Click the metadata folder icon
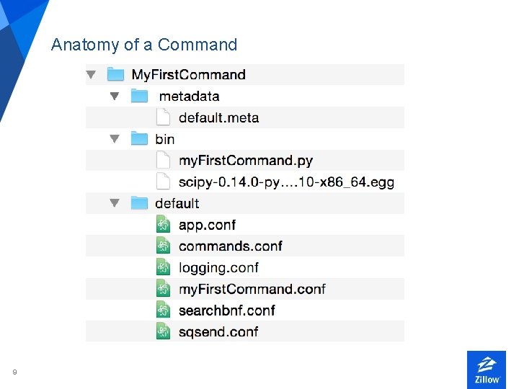 tap(139, 96)
